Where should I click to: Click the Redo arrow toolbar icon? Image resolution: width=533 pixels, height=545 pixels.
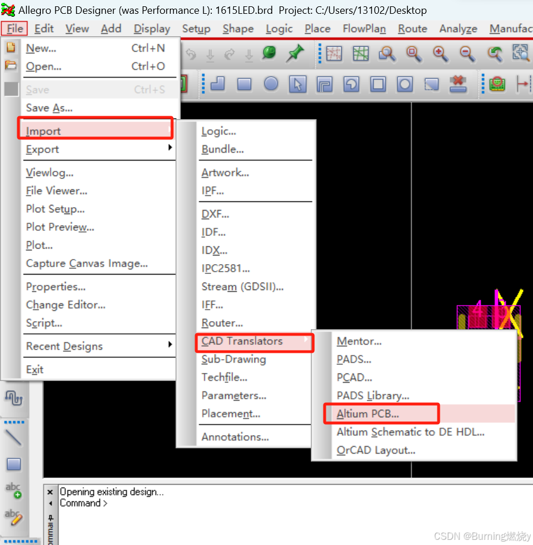(x=230, y=54)
